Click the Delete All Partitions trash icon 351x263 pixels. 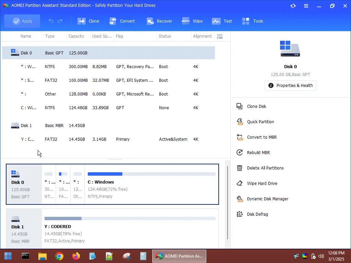240,168
